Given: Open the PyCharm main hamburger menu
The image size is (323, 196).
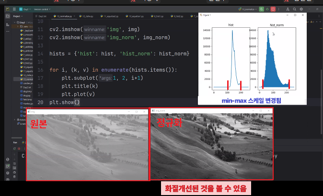Looking at the screenshot, I should (x=14, y=9).
